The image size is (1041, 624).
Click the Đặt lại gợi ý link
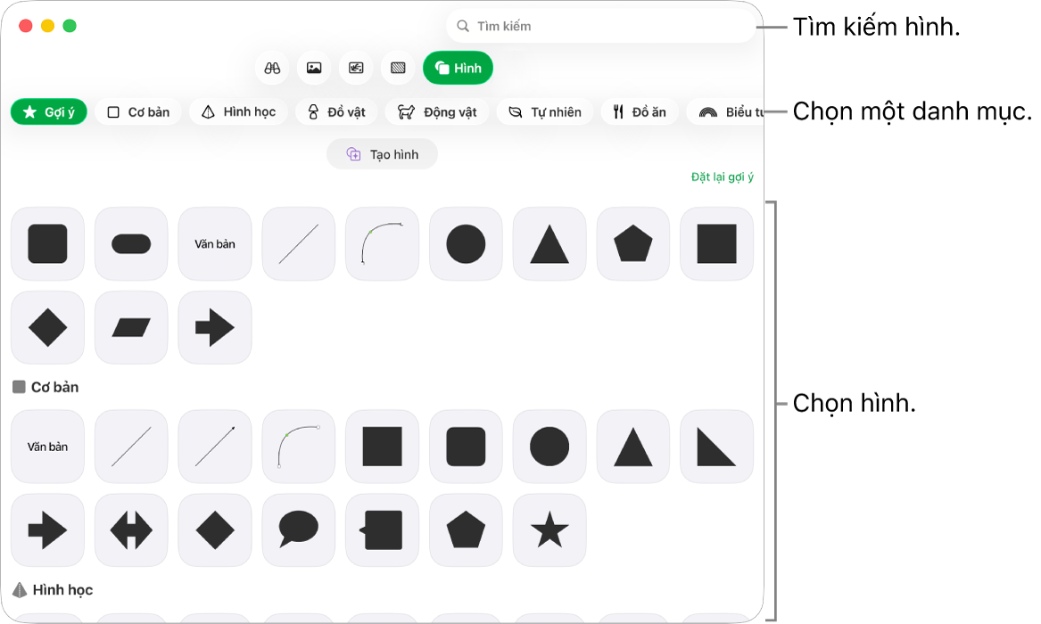[723, 177]
